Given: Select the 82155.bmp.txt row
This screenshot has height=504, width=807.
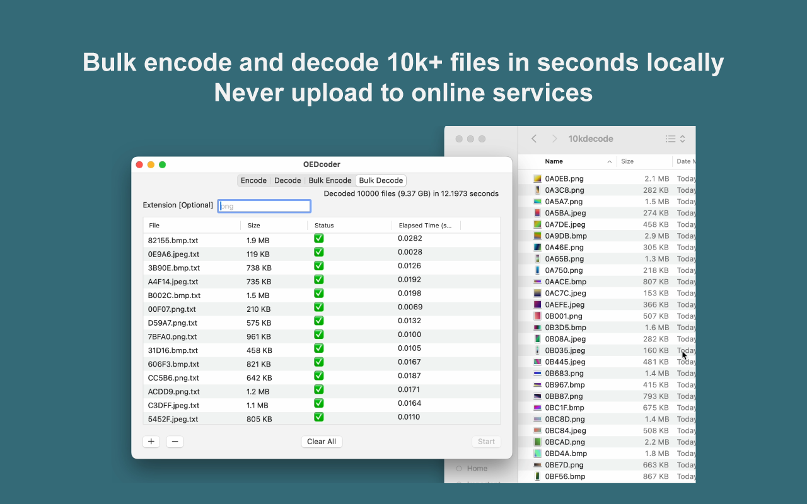Looking at the screenshot, I should click(x=322, y=240).
